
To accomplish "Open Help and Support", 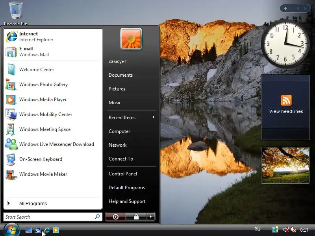I will [127, 201].
